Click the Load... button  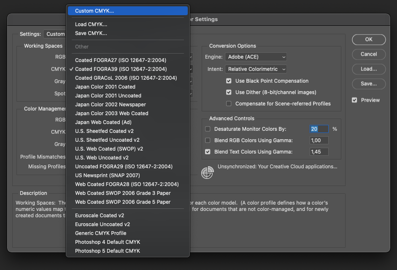[x=369, y=69]
